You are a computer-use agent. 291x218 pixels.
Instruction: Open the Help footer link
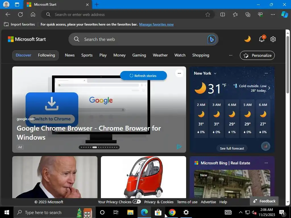tap(223, 202)
